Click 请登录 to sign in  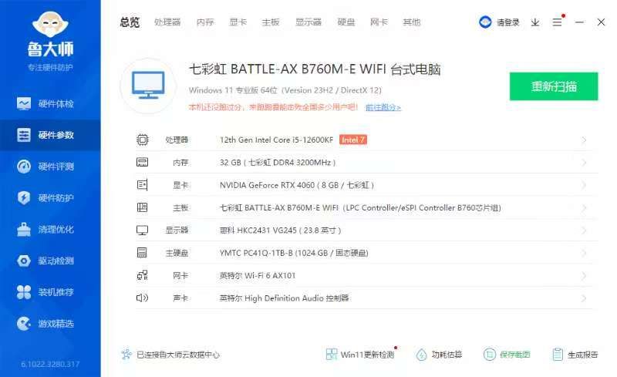[x=500, y=22]
